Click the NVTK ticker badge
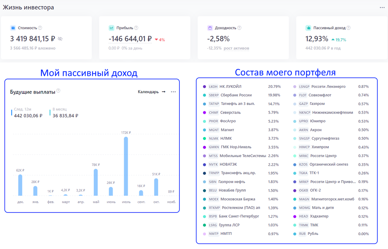 tap(213, 164)
